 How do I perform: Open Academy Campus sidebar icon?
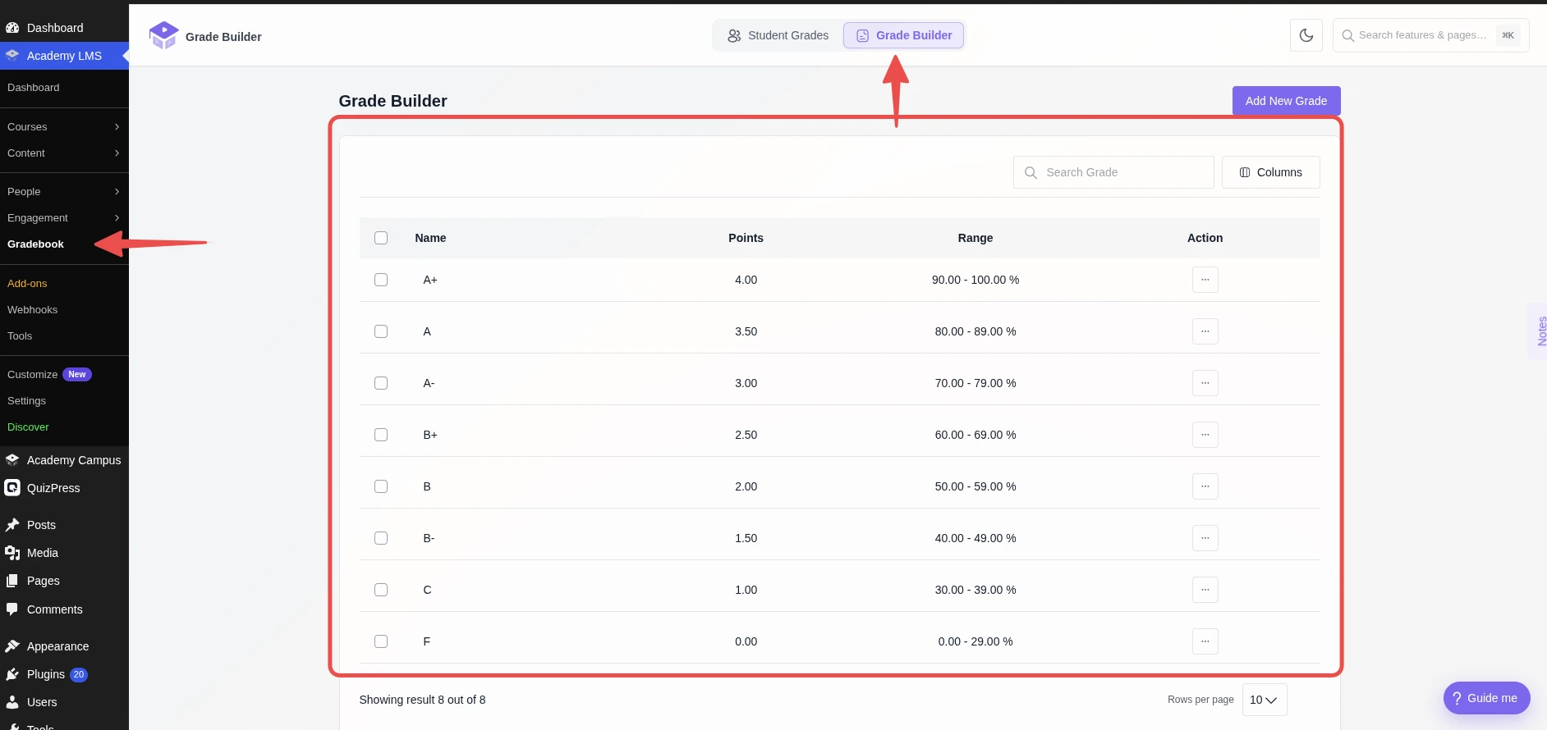(12, 460)
